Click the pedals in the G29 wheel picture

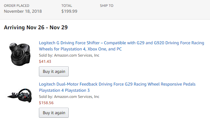point(13,95)
